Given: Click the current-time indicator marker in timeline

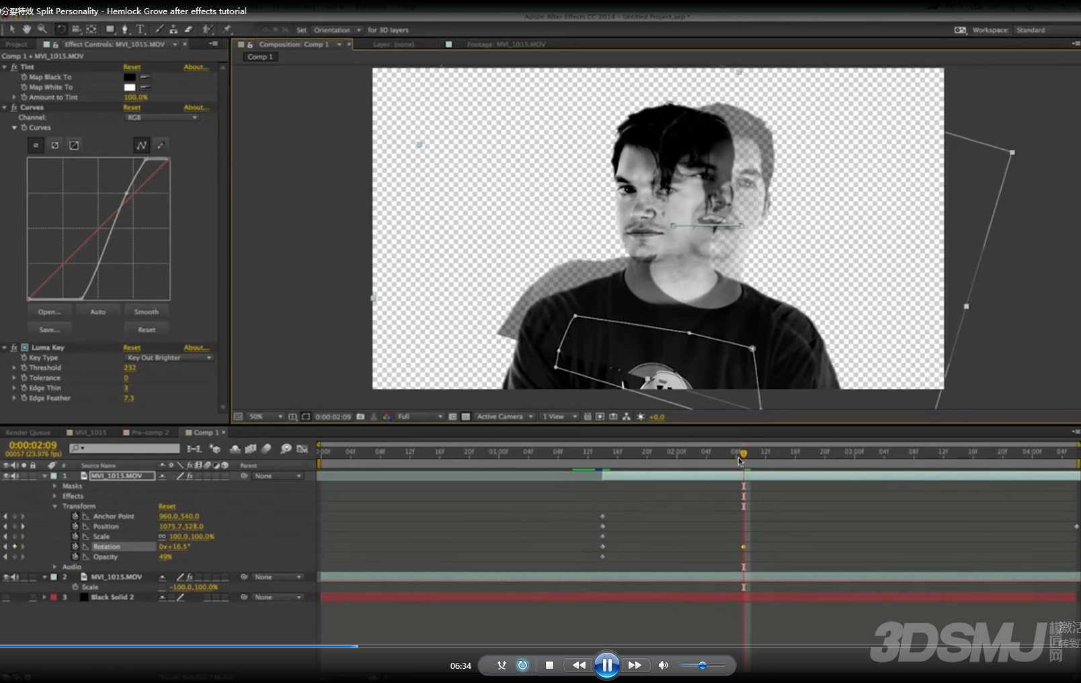Looking at the screenshot, I should pyautogui.click(x=744, y=454).
